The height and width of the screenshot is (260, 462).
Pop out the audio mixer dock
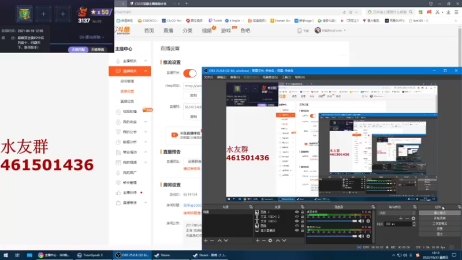pyautogui.click(x=373, y=207)
